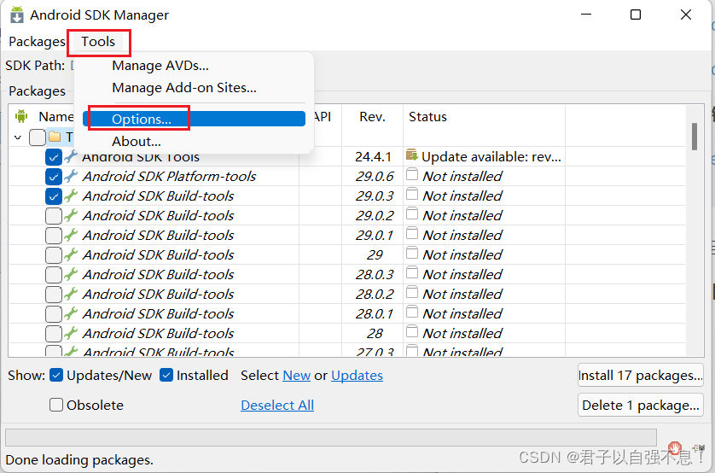Toggle the Installed show checkbox
The width and height of the screenshot is (715, 473).
point(166,375)
